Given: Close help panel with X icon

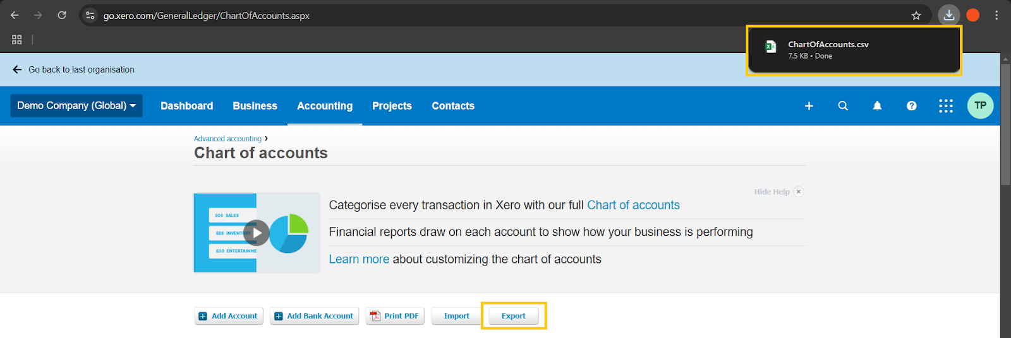Looking at the screenshot, I should (x=799, y=192).
